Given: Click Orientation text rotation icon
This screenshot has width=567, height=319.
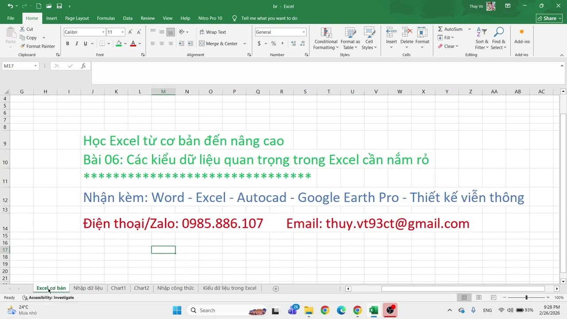Looking at the screenshot, I should (182, 32).
